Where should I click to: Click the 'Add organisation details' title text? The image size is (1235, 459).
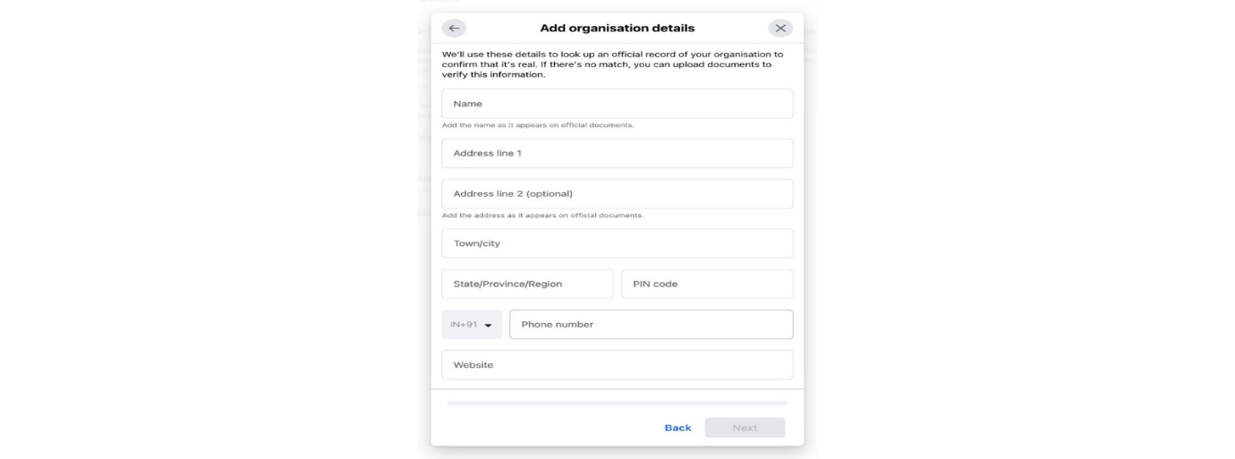617,29
